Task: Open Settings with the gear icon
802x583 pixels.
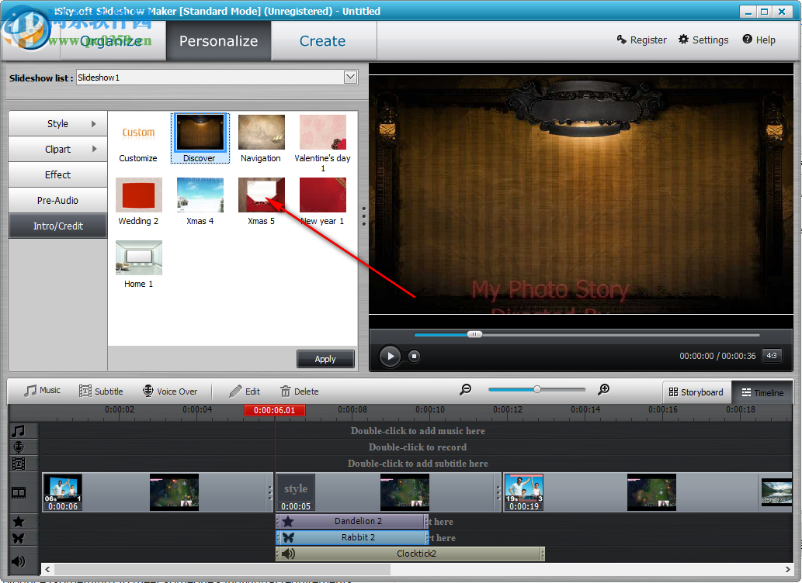Action: tap(685, 40)
